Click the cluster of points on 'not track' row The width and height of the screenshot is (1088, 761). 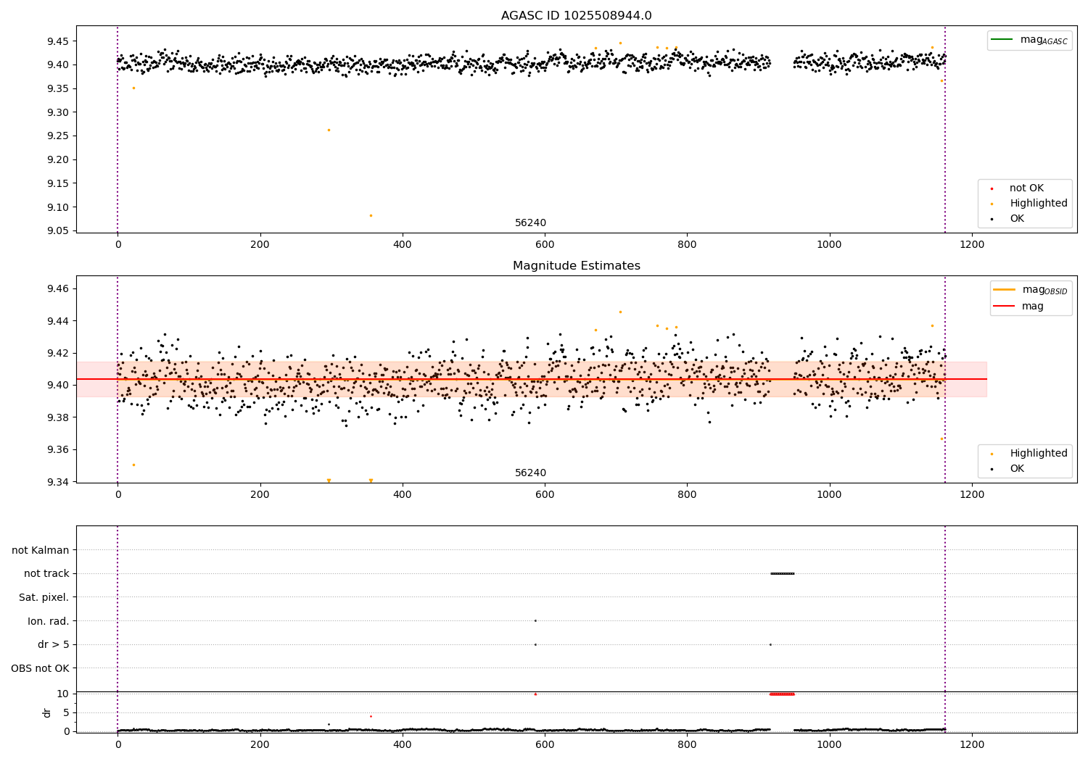point(783,574)
